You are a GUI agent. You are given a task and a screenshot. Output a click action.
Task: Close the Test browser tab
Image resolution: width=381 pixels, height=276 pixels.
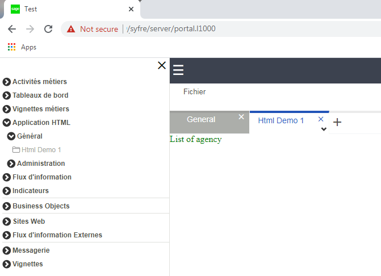[x=131, y=9]
